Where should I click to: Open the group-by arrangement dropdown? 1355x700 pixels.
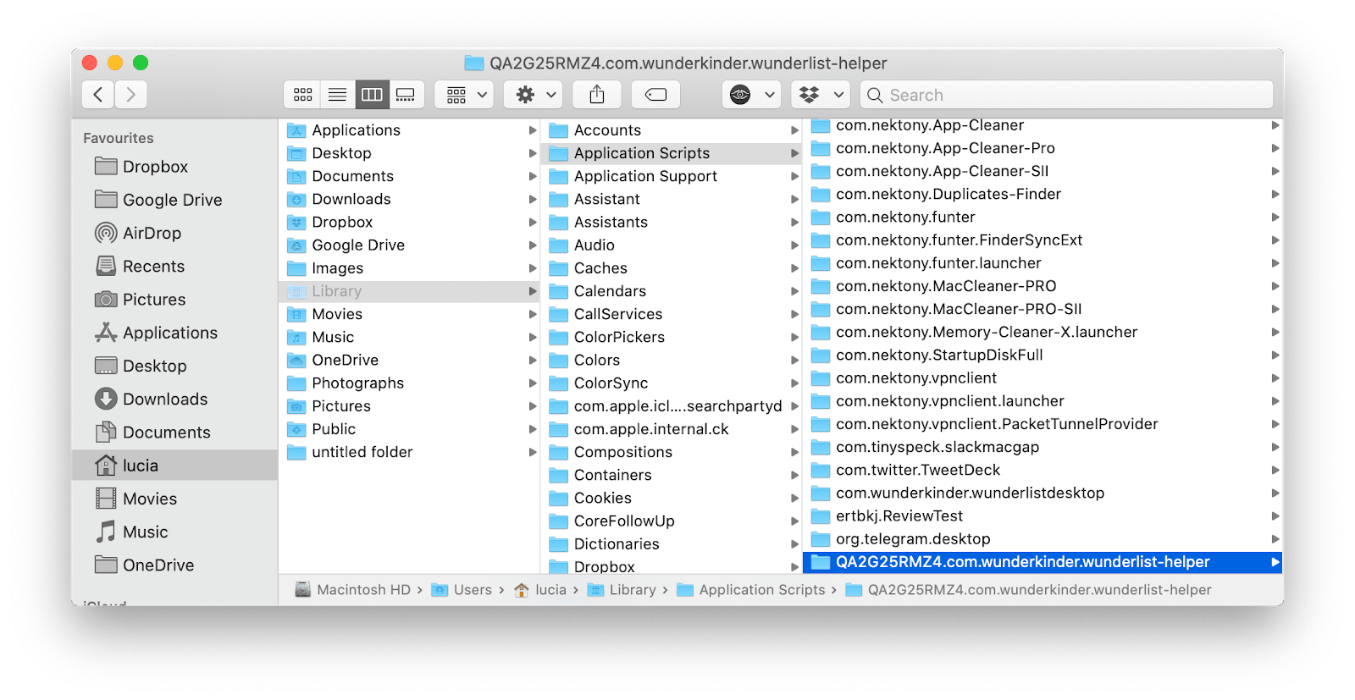464,95
